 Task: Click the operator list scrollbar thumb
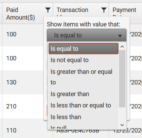tap(122, 79)
